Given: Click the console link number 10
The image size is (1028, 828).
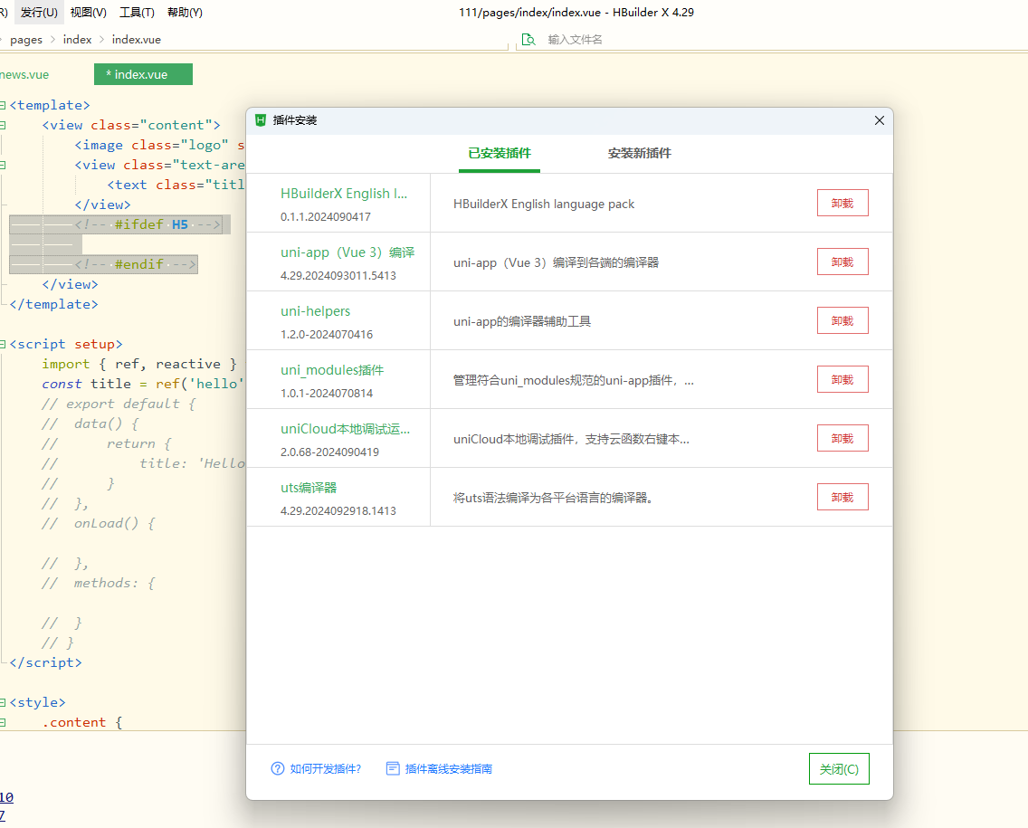Looking at the screenshot, I should [6, 797].
